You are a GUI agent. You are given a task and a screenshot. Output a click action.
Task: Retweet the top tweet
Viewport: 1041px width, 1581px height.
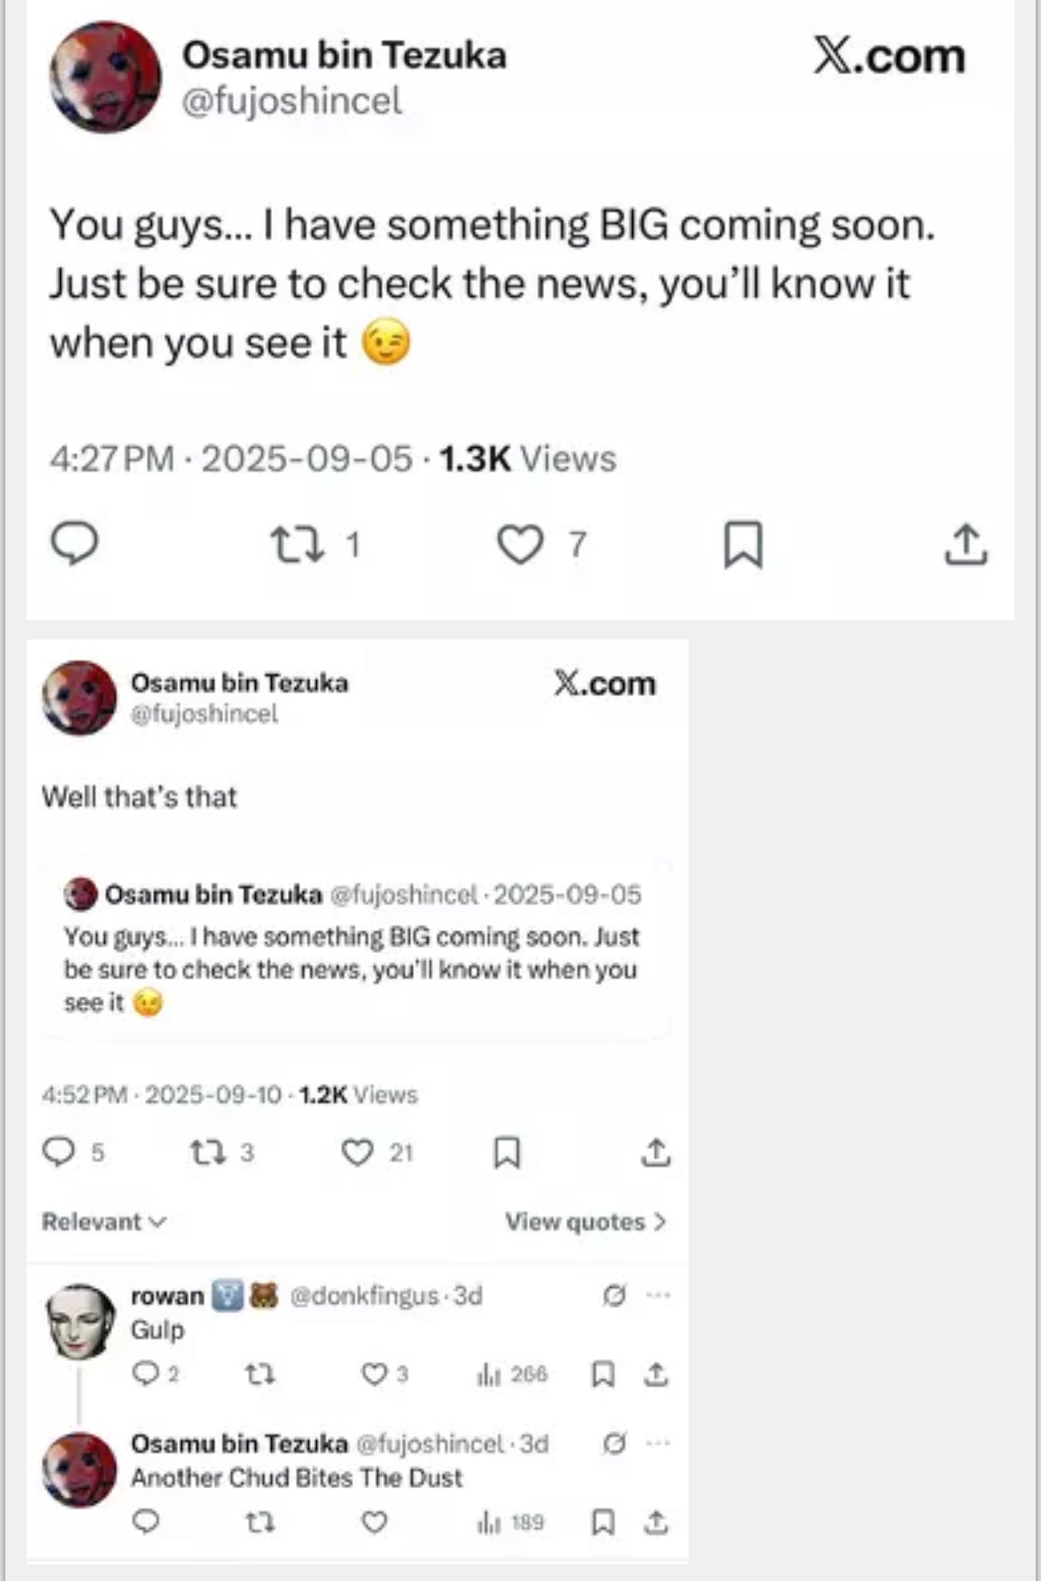[x=297, y=544]
